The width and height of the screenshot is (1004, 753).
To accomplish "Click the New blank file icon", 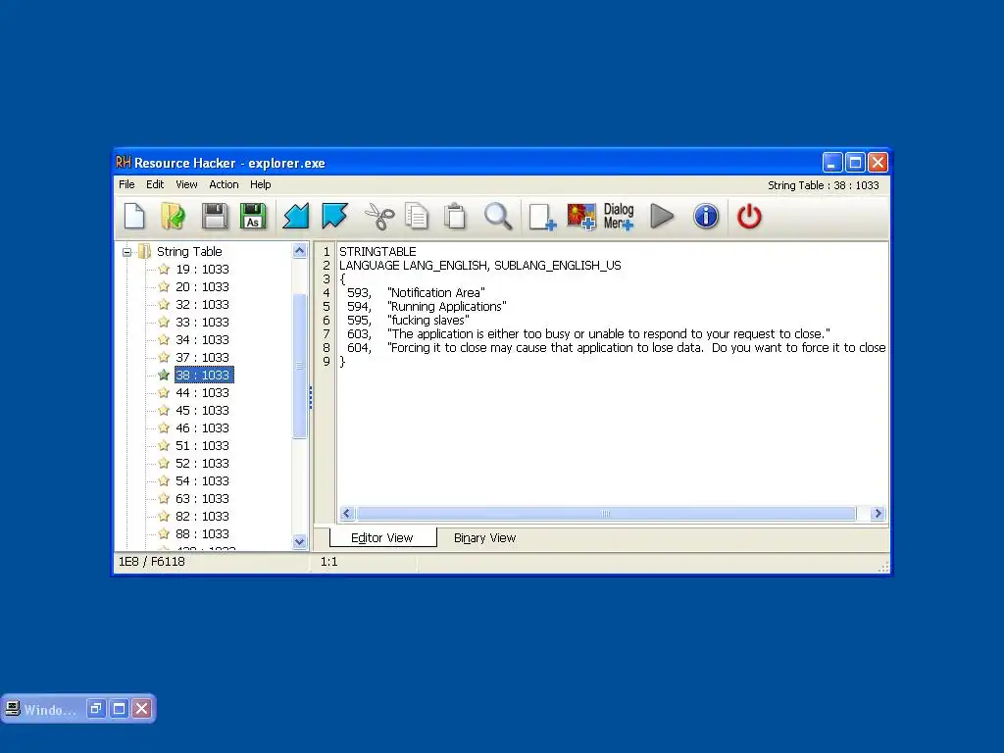I will pos(134,217).
